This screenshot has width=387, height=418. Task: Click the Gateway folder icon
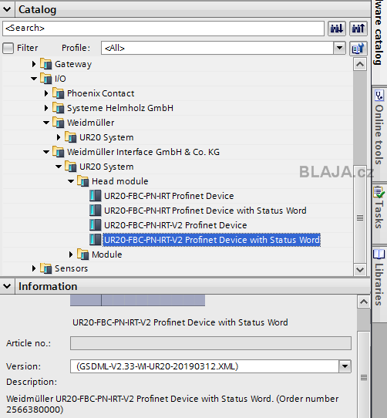coord(45,64)
